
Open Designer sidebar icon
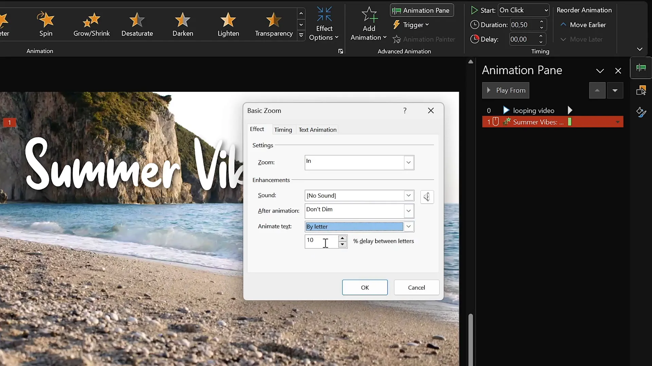pos(641,112)
